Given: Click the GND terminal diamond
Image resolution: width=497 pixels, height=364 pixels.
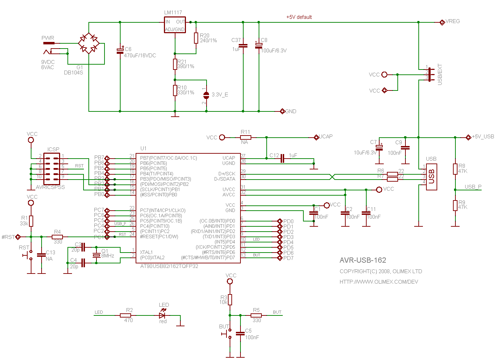Looking at the screenshot, I should click(282, 111).
